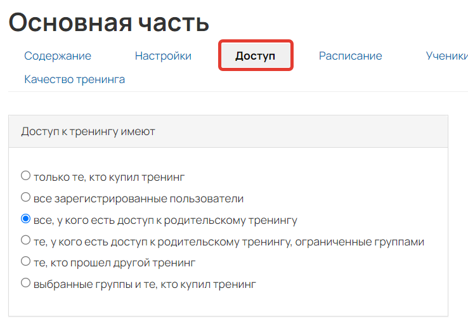Go to the Ученики tab
This screenshot has width=468, height=326.
point(446,56)
